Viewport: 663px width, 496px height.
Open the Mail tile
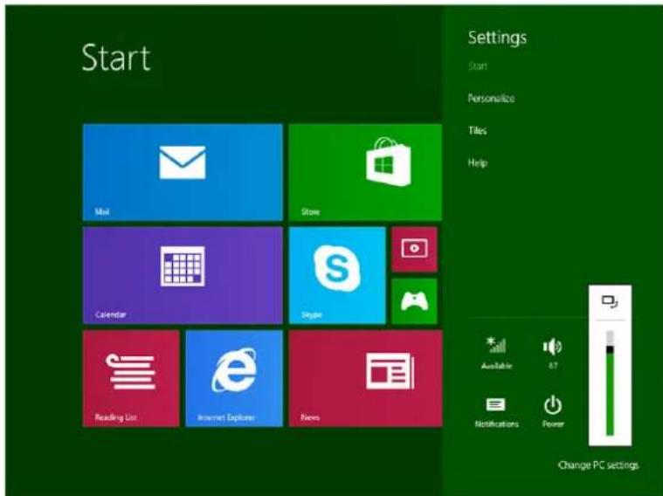pyautogui.click(x=183, y=172)
